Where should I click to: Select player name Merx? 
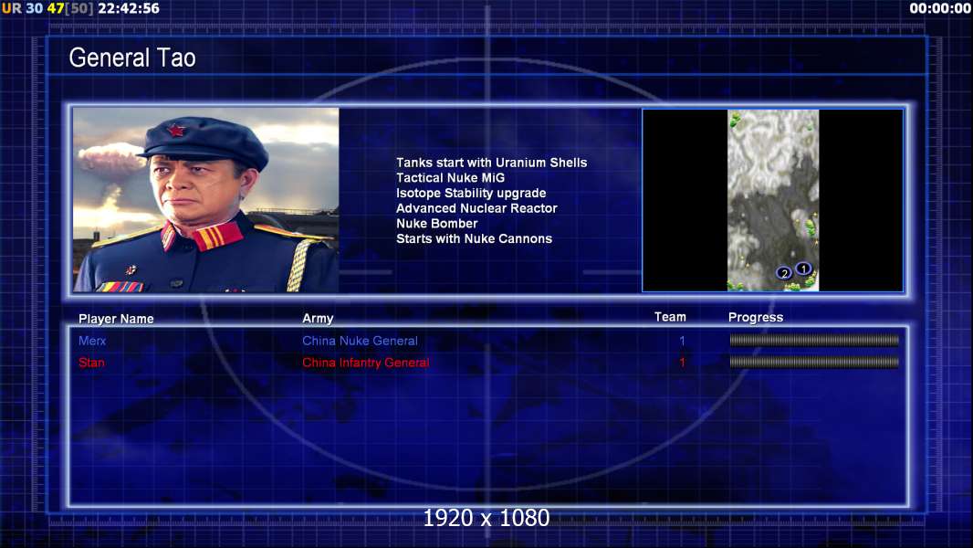point(92,341)
